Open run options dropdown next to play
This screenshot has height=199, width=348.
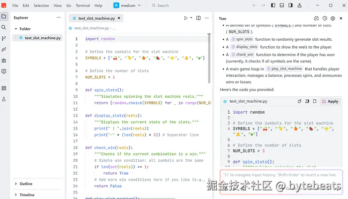[x=191, y=18]
